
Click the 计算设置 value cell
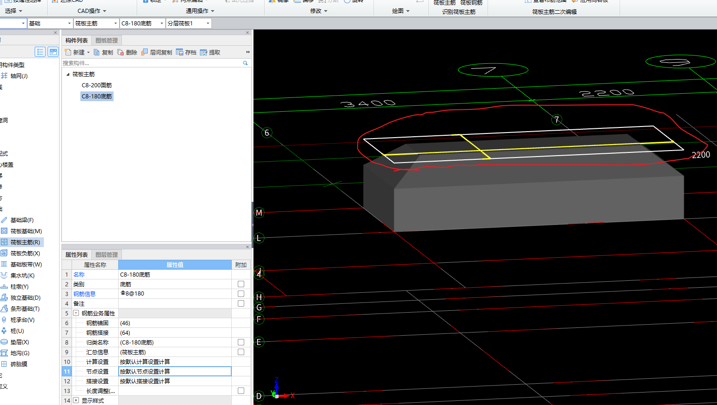175,362
